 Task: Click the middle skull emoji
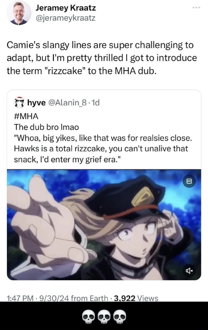click(x=104, y=317)
